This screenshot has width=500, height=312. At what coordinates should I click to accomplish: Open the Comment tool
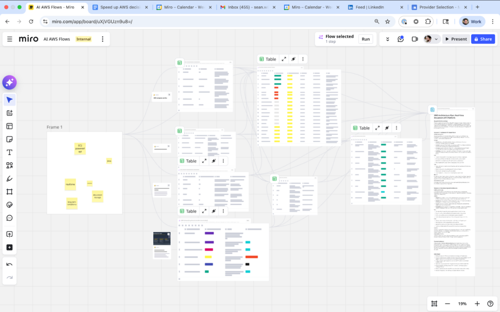[x=9, y=218]
